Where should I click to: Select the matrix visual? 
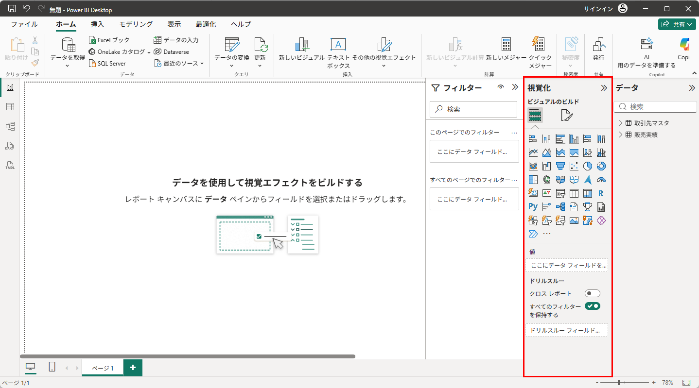tap(588, 193)
